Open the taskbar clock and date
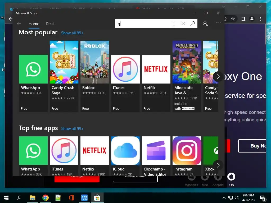Screen dimensions: 271x203 click(248, 198)
